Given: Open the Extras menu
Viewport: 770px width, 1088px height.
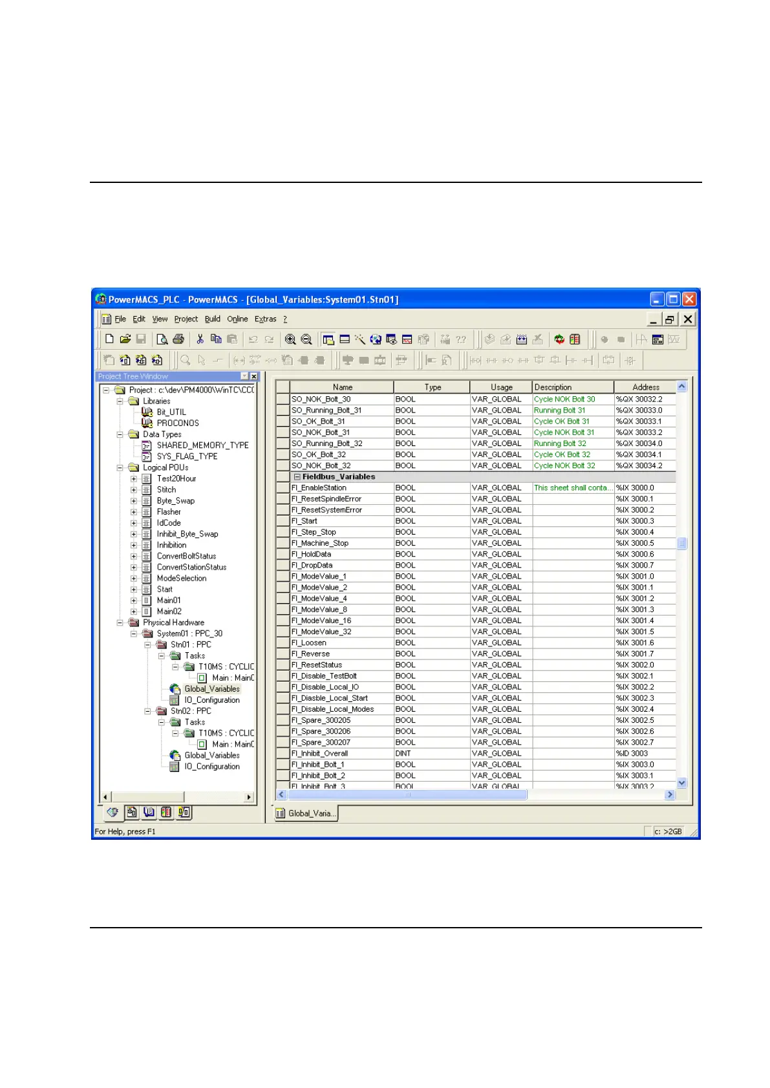Looking at the screenshot, I should click(265, 319).
